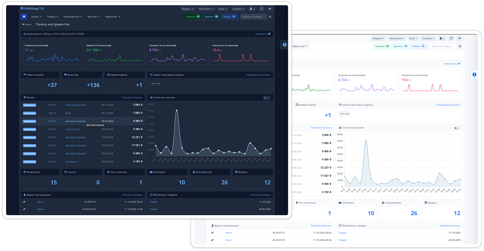The height and width of the screenshot is (251, 484).
Task: Open Алекс Бо Сан customer link
Action: coord(73,129)
